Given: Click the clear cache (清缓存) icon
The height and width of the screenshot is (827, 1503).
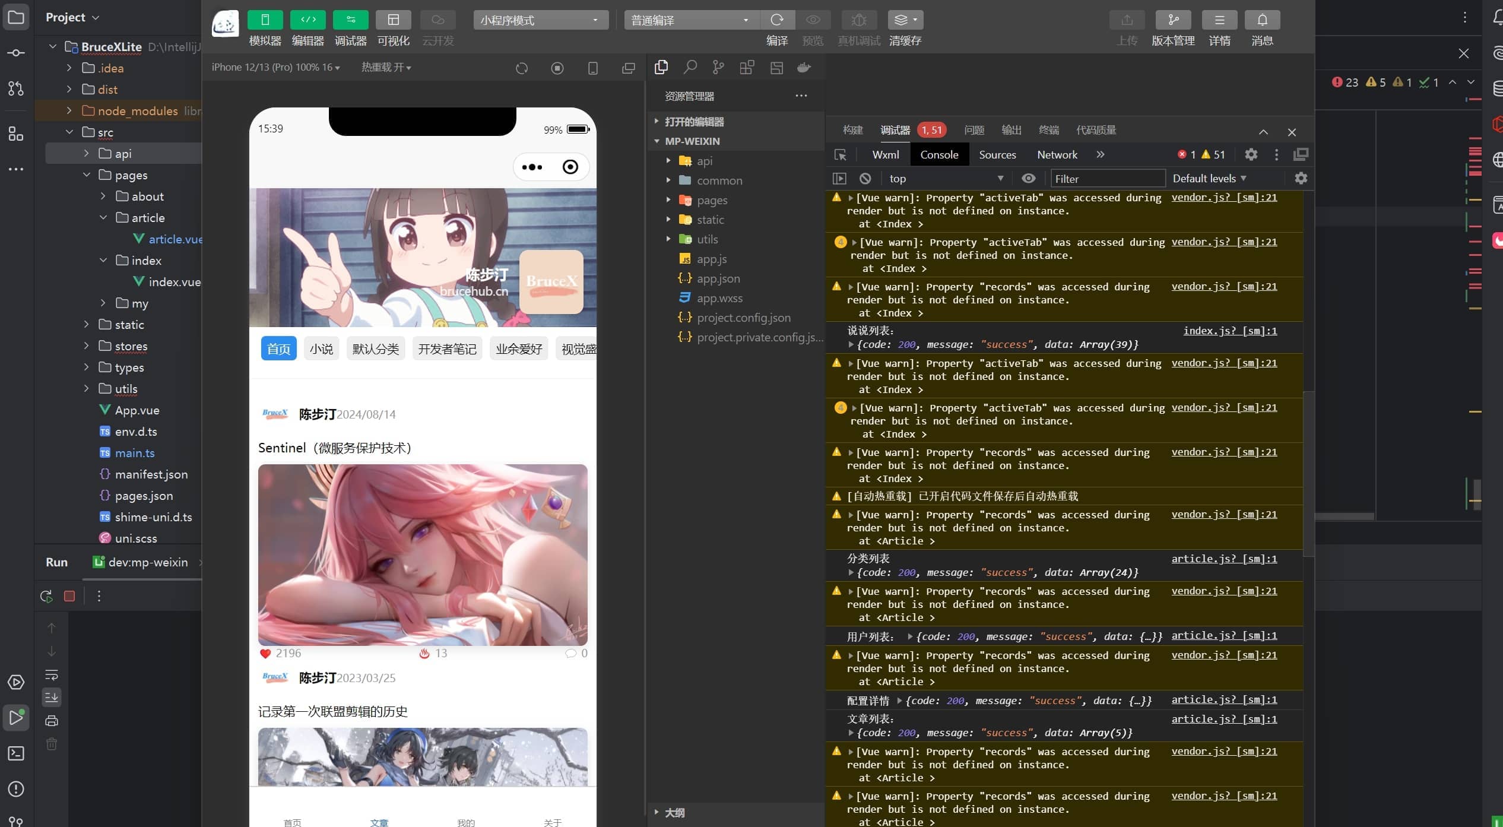Looking at the screenshot, I should [x=905, y=20].
